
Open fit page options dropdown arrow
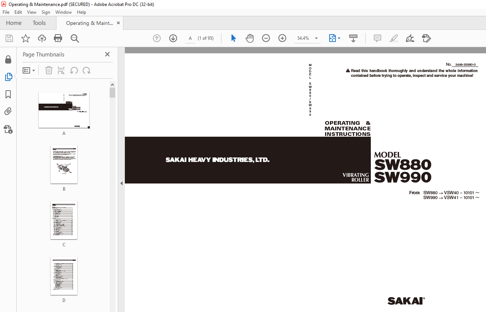[x=339, y=38]
